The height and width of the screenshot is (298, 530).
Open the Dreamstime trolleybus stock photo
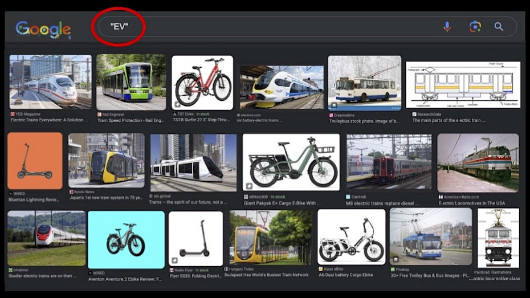click(x=364, y=83)
